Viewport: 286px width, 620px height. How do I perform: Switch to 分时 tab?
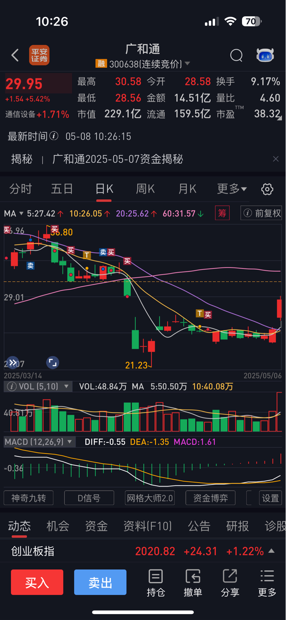pyautogui.click(x=20, y=189)
